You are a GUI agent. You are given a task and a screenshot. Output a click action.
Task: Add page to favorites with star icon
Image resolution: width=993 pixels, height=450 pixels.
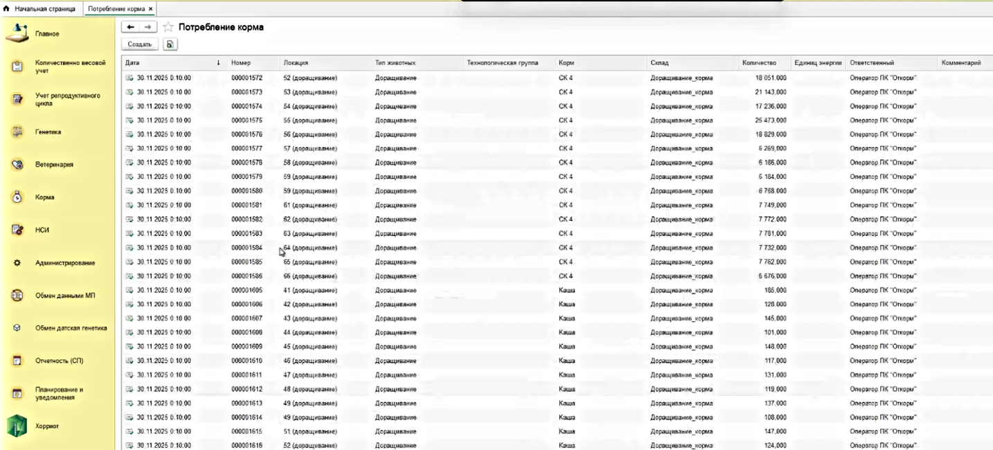coord(168,27)
